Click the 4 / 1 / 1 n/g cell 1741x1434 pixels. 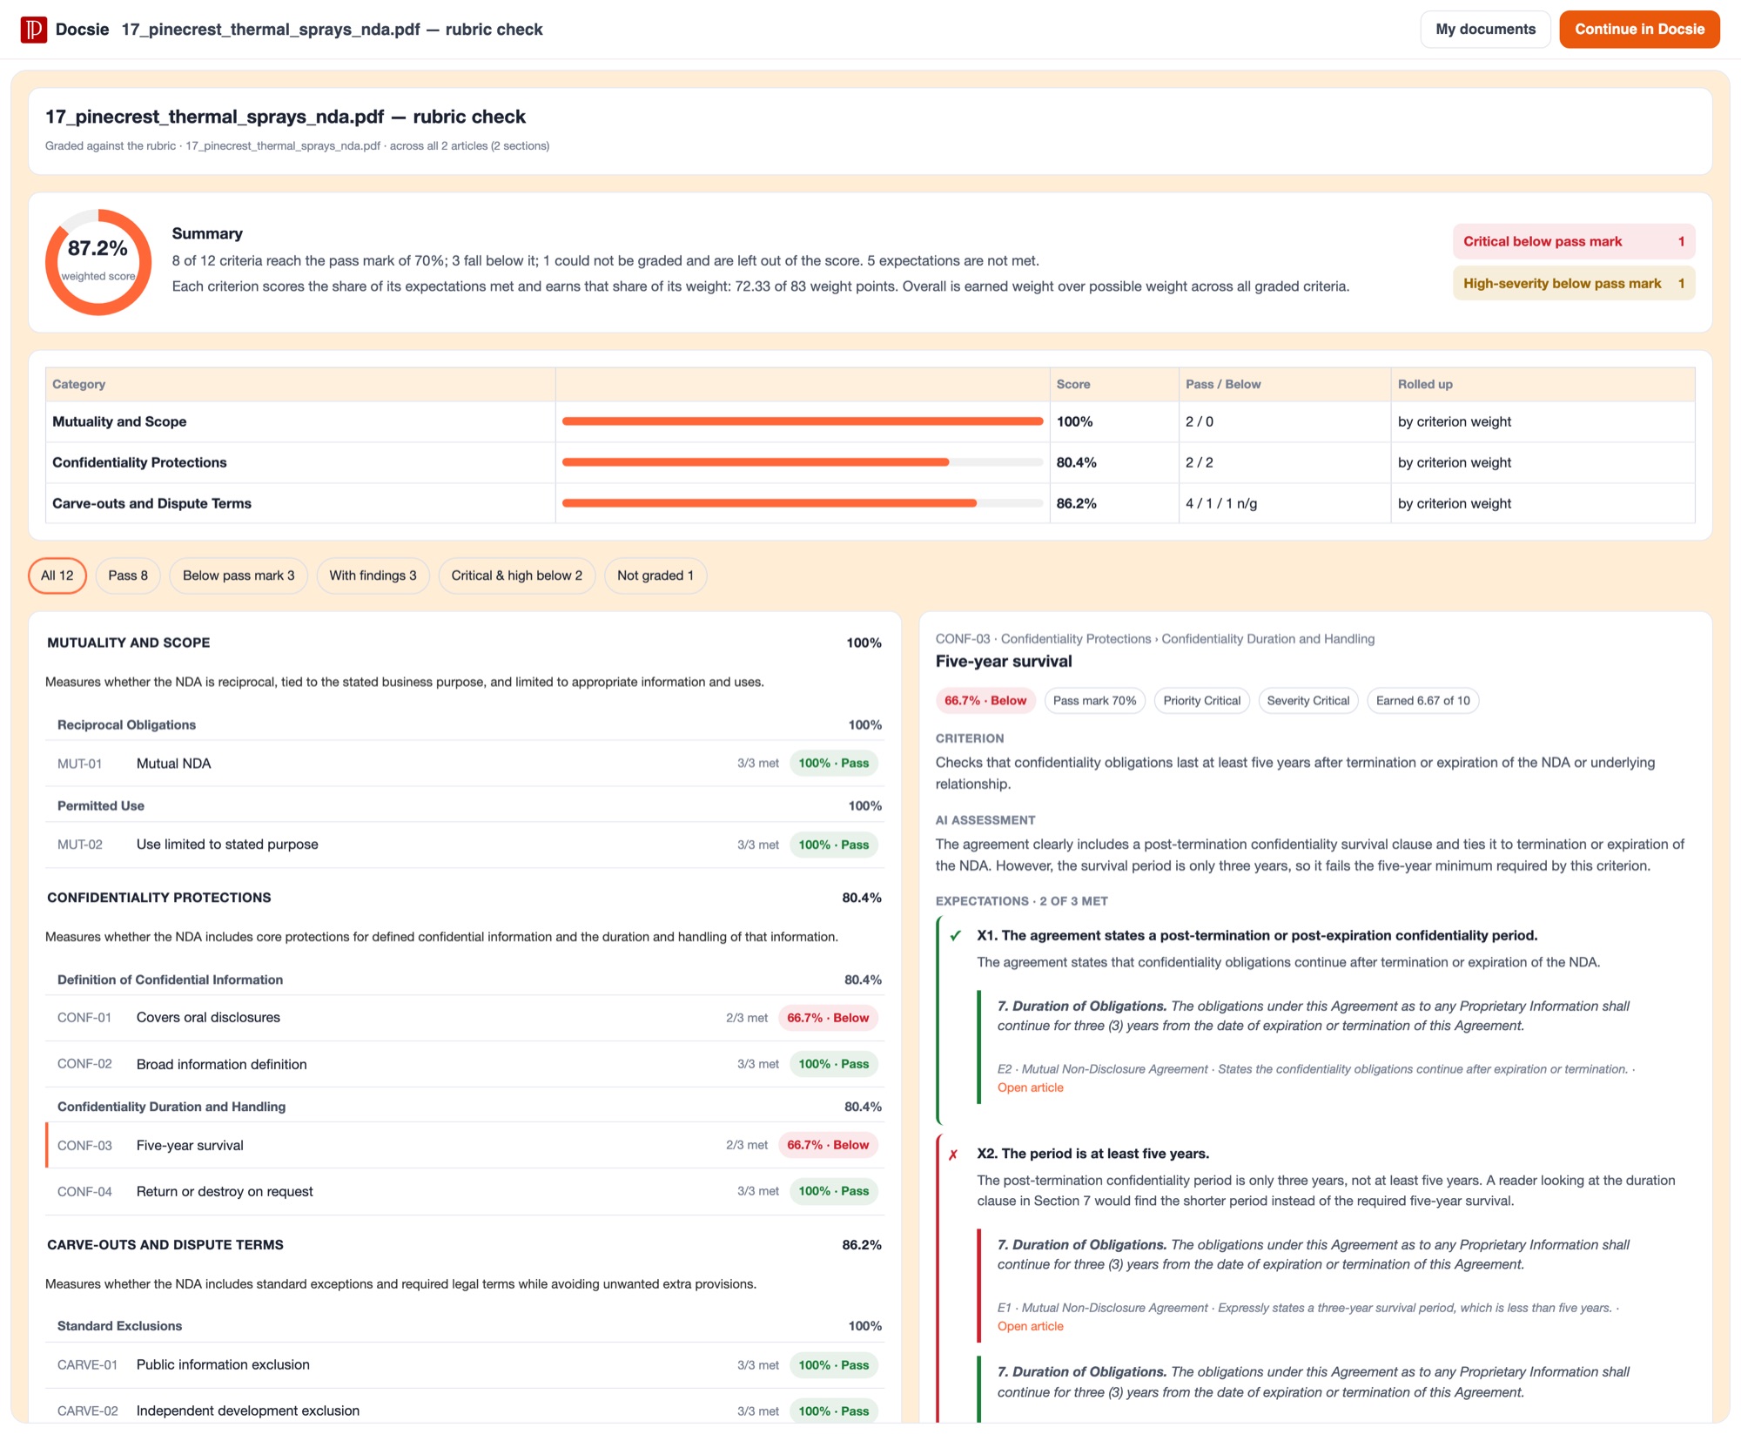1285,503
